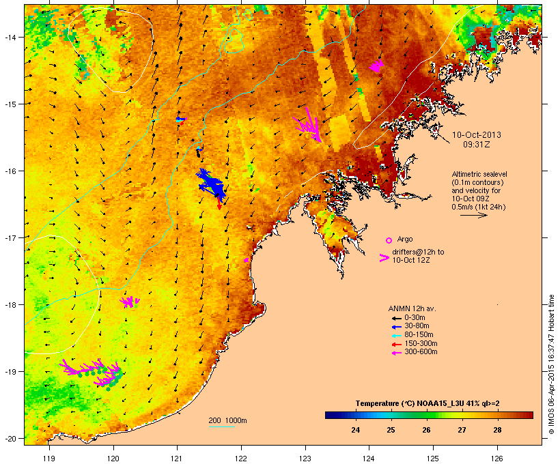Click the colorbar tick label 28
560x464 pixels.
pos(497,430)
